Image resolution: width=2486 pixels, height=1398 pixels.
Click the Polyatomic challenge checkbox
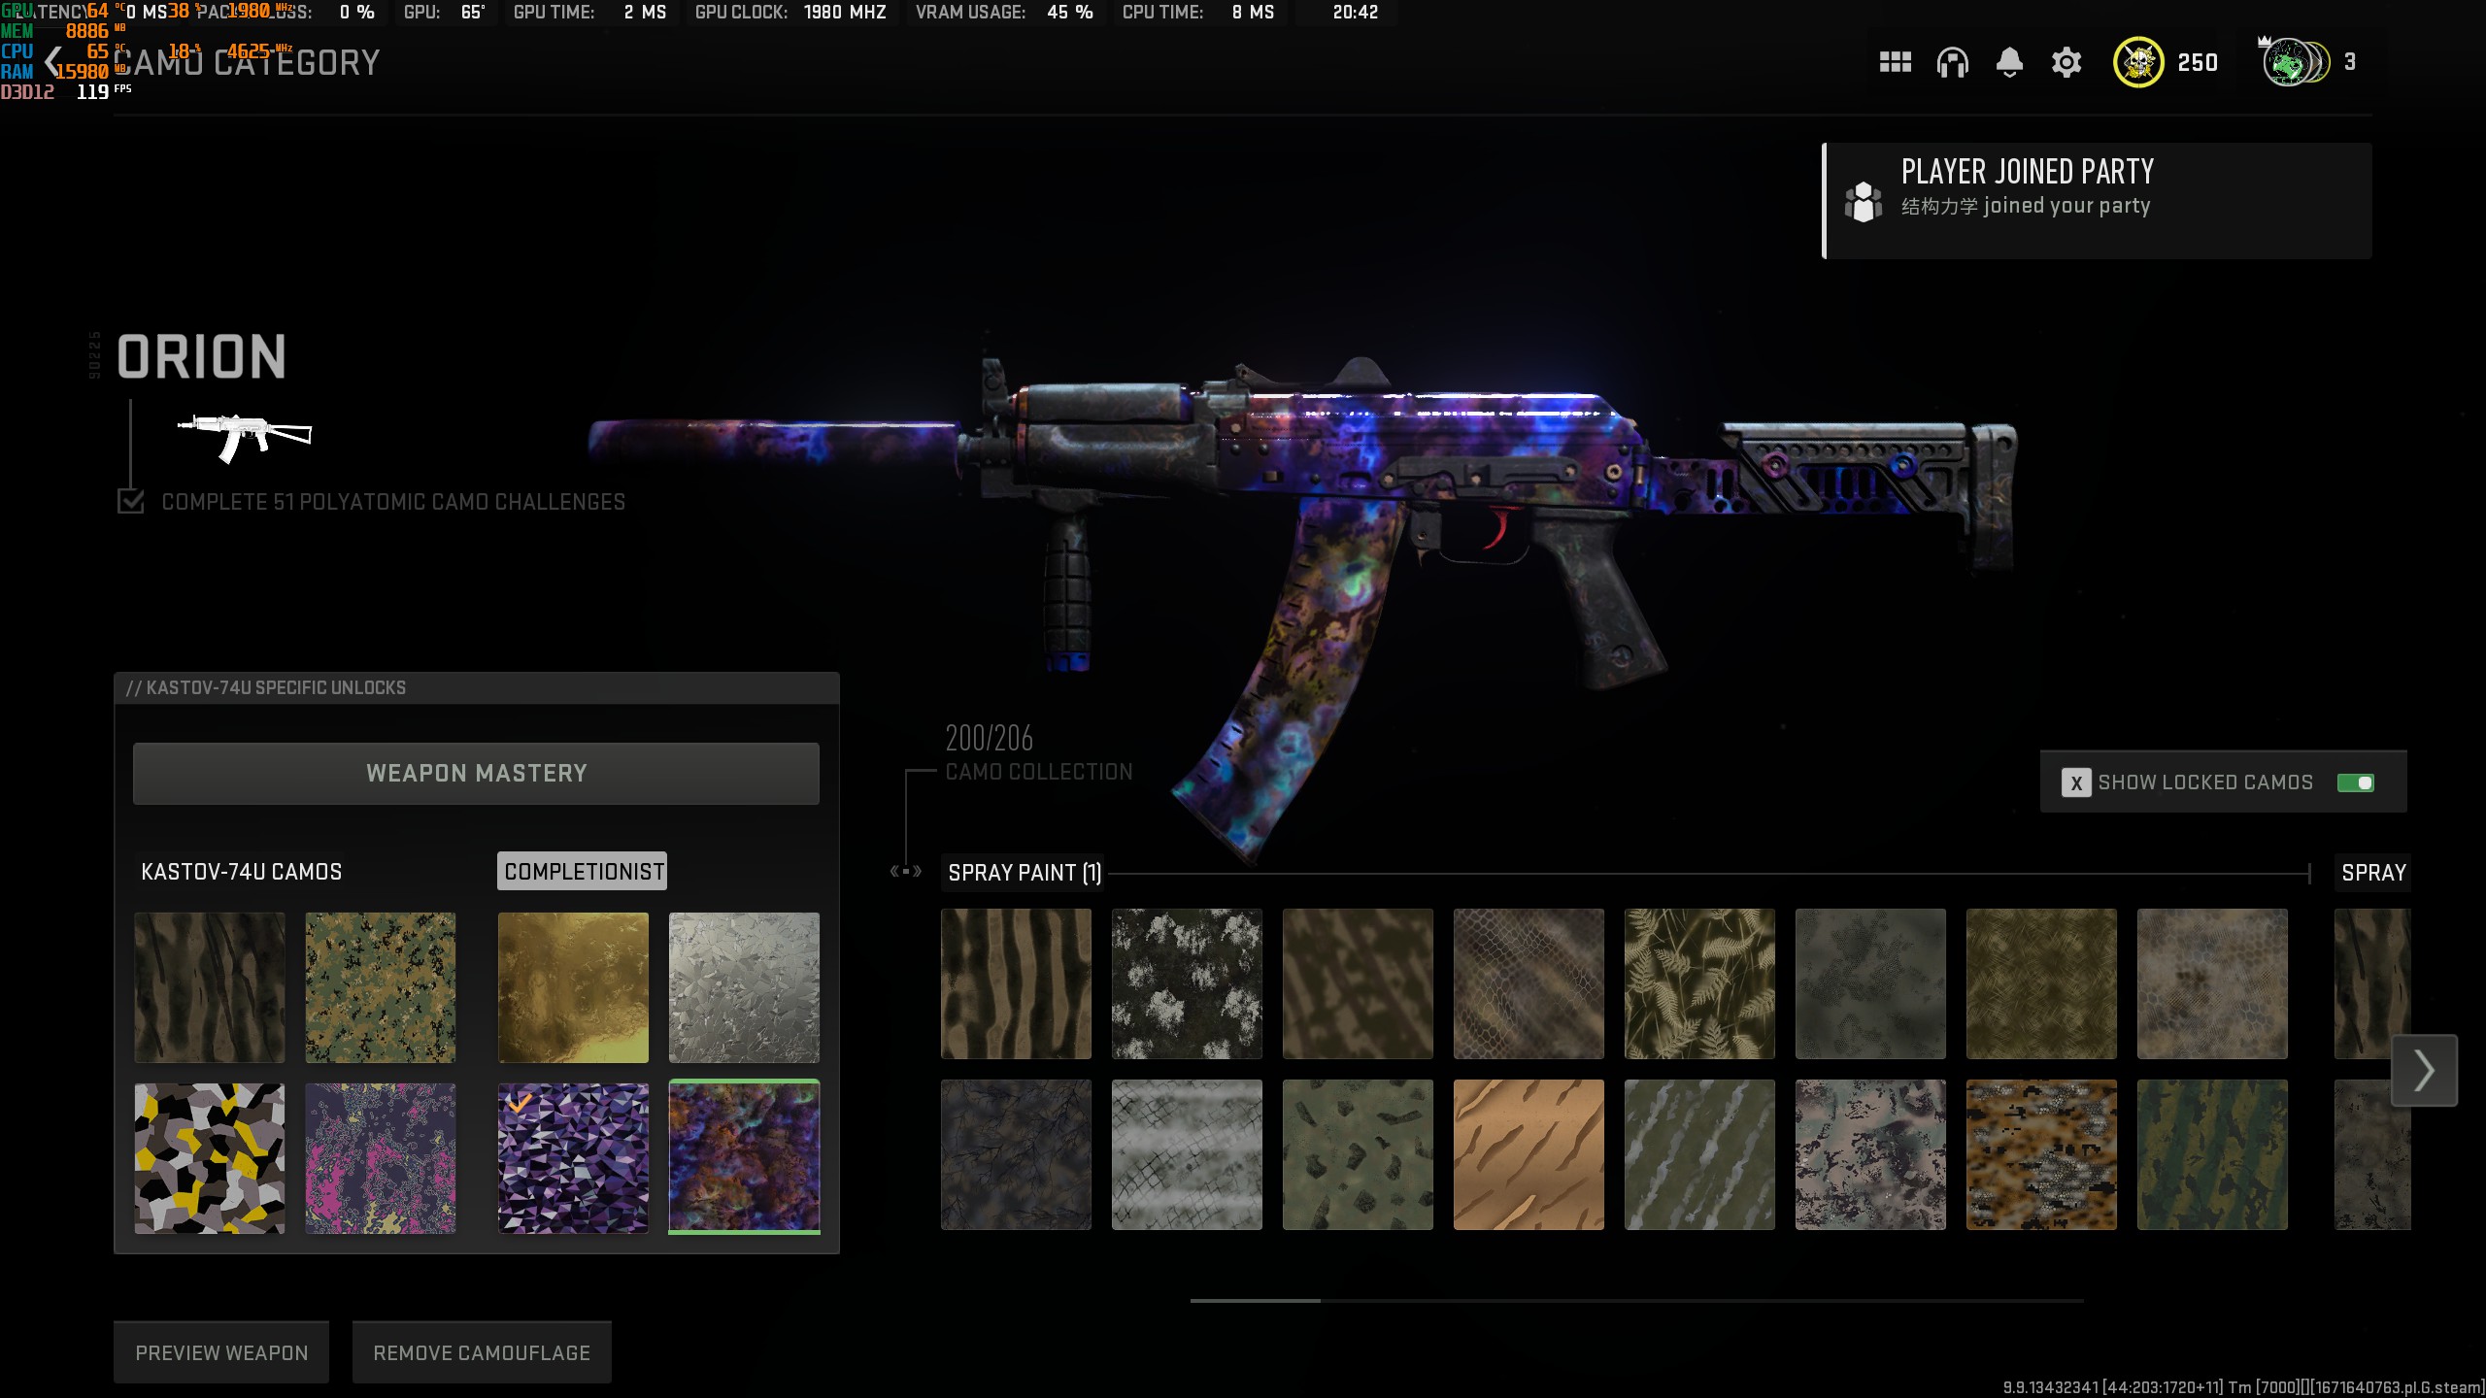[131, 501]
